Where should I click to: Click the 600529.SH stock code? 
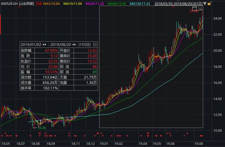click(9, 4)
